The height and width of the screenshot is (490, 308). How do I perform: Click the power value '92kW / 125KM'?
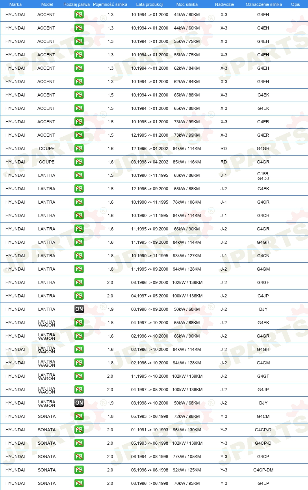pos(187,470)
